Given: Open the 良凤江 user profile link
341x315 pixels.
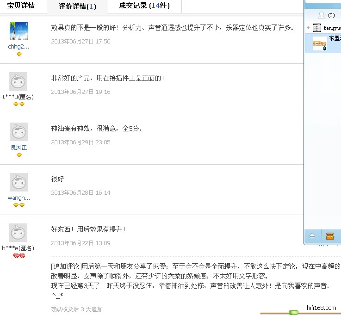Looking at the screenshot, I should [x=19, y=147].
